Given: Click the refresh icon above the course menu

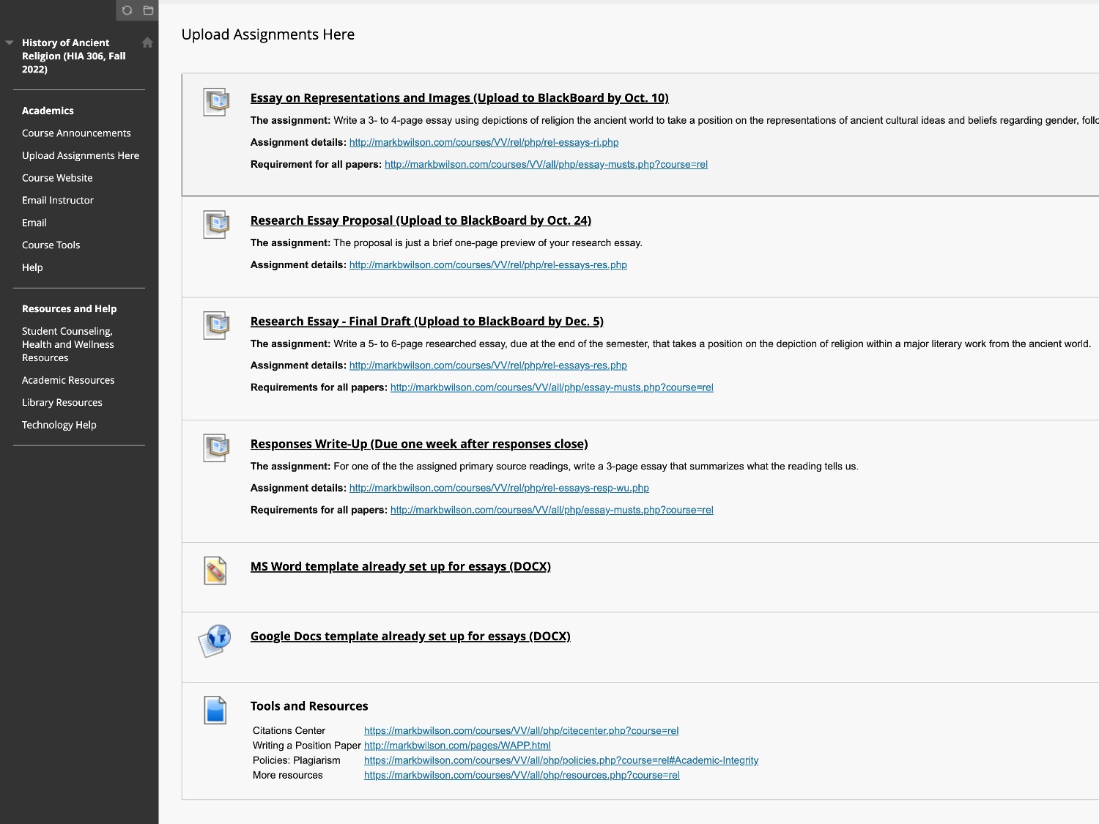Looking at the screenshot, I should (x=127, y=10).
